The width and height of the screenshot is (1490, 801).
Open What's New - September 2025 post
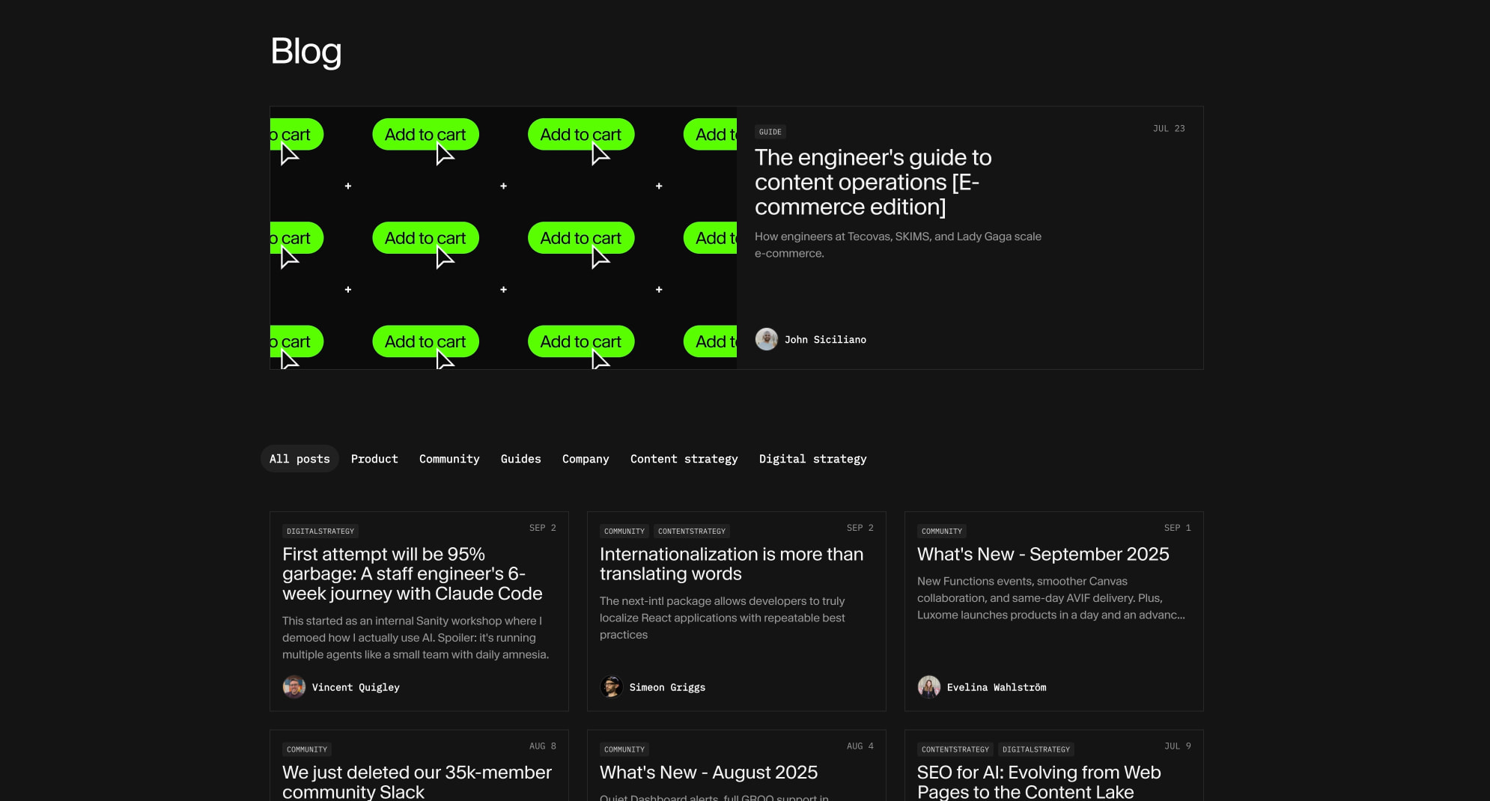pyautogui.click(x=1043, y=554)
